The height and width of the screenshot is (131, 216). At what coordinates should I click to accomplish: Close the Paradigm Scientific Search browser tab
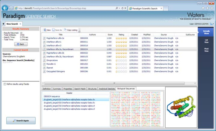pyautogui.click(x=161, y=8)
